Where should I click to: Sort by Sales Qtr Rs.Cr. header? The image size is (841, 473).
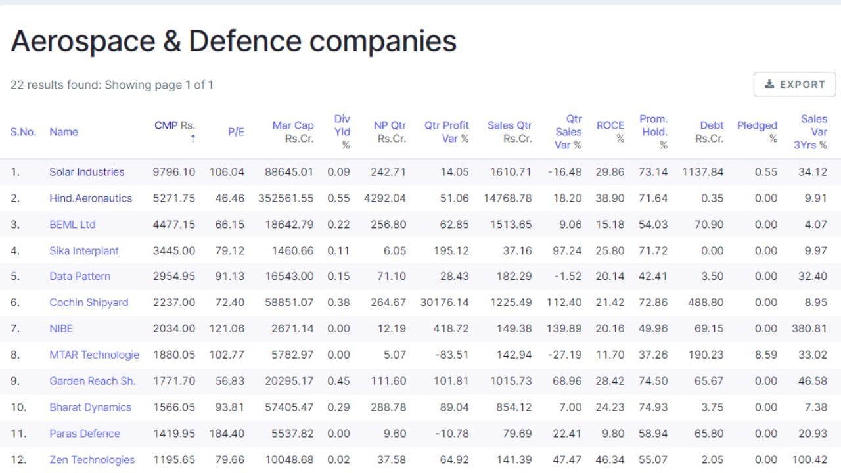[510, 132]
